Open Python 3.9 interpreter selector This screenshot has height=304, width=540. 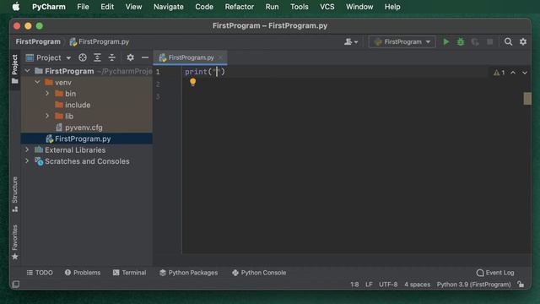tap(473, 285)
